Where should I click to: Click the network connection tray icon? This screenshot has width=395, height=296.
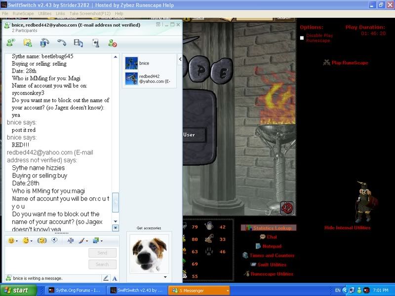(x=352, y=290)
